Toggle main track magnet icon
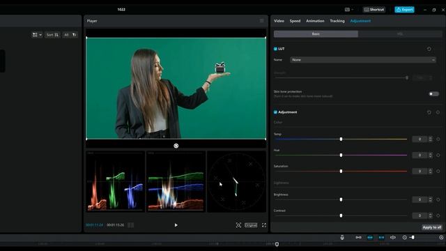This screenshot has height=251, width=446. pos(358,237)
